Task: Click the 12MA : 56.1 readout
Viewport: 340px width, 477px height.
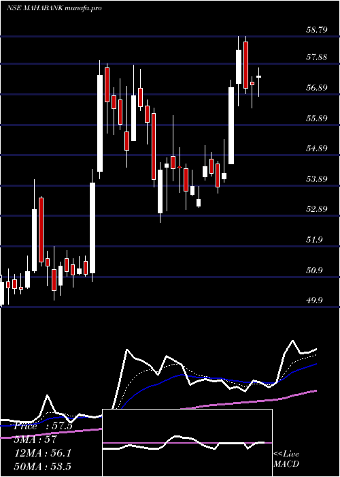Action: tap(42, 453)
